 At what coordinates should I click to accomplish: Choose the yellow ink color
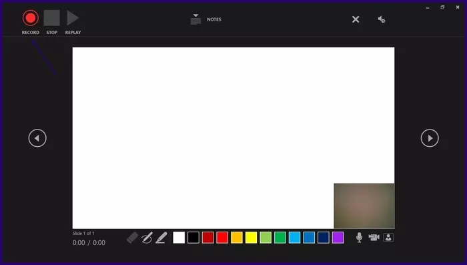click(x=251, y=238)
